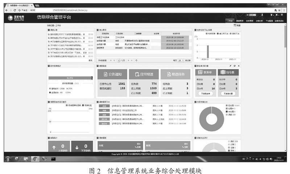Screen dimensions: 290x174
Task: Open the per-page rows dropdown showing 20
Action: pos(181,60)
